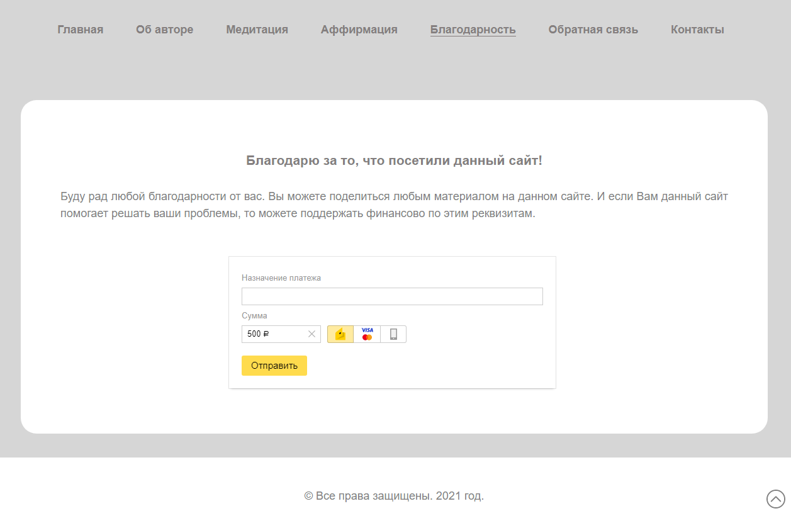The image size is (791, 511).
Task: Select the yellow wallet payment method
Action: coord(340,334)
